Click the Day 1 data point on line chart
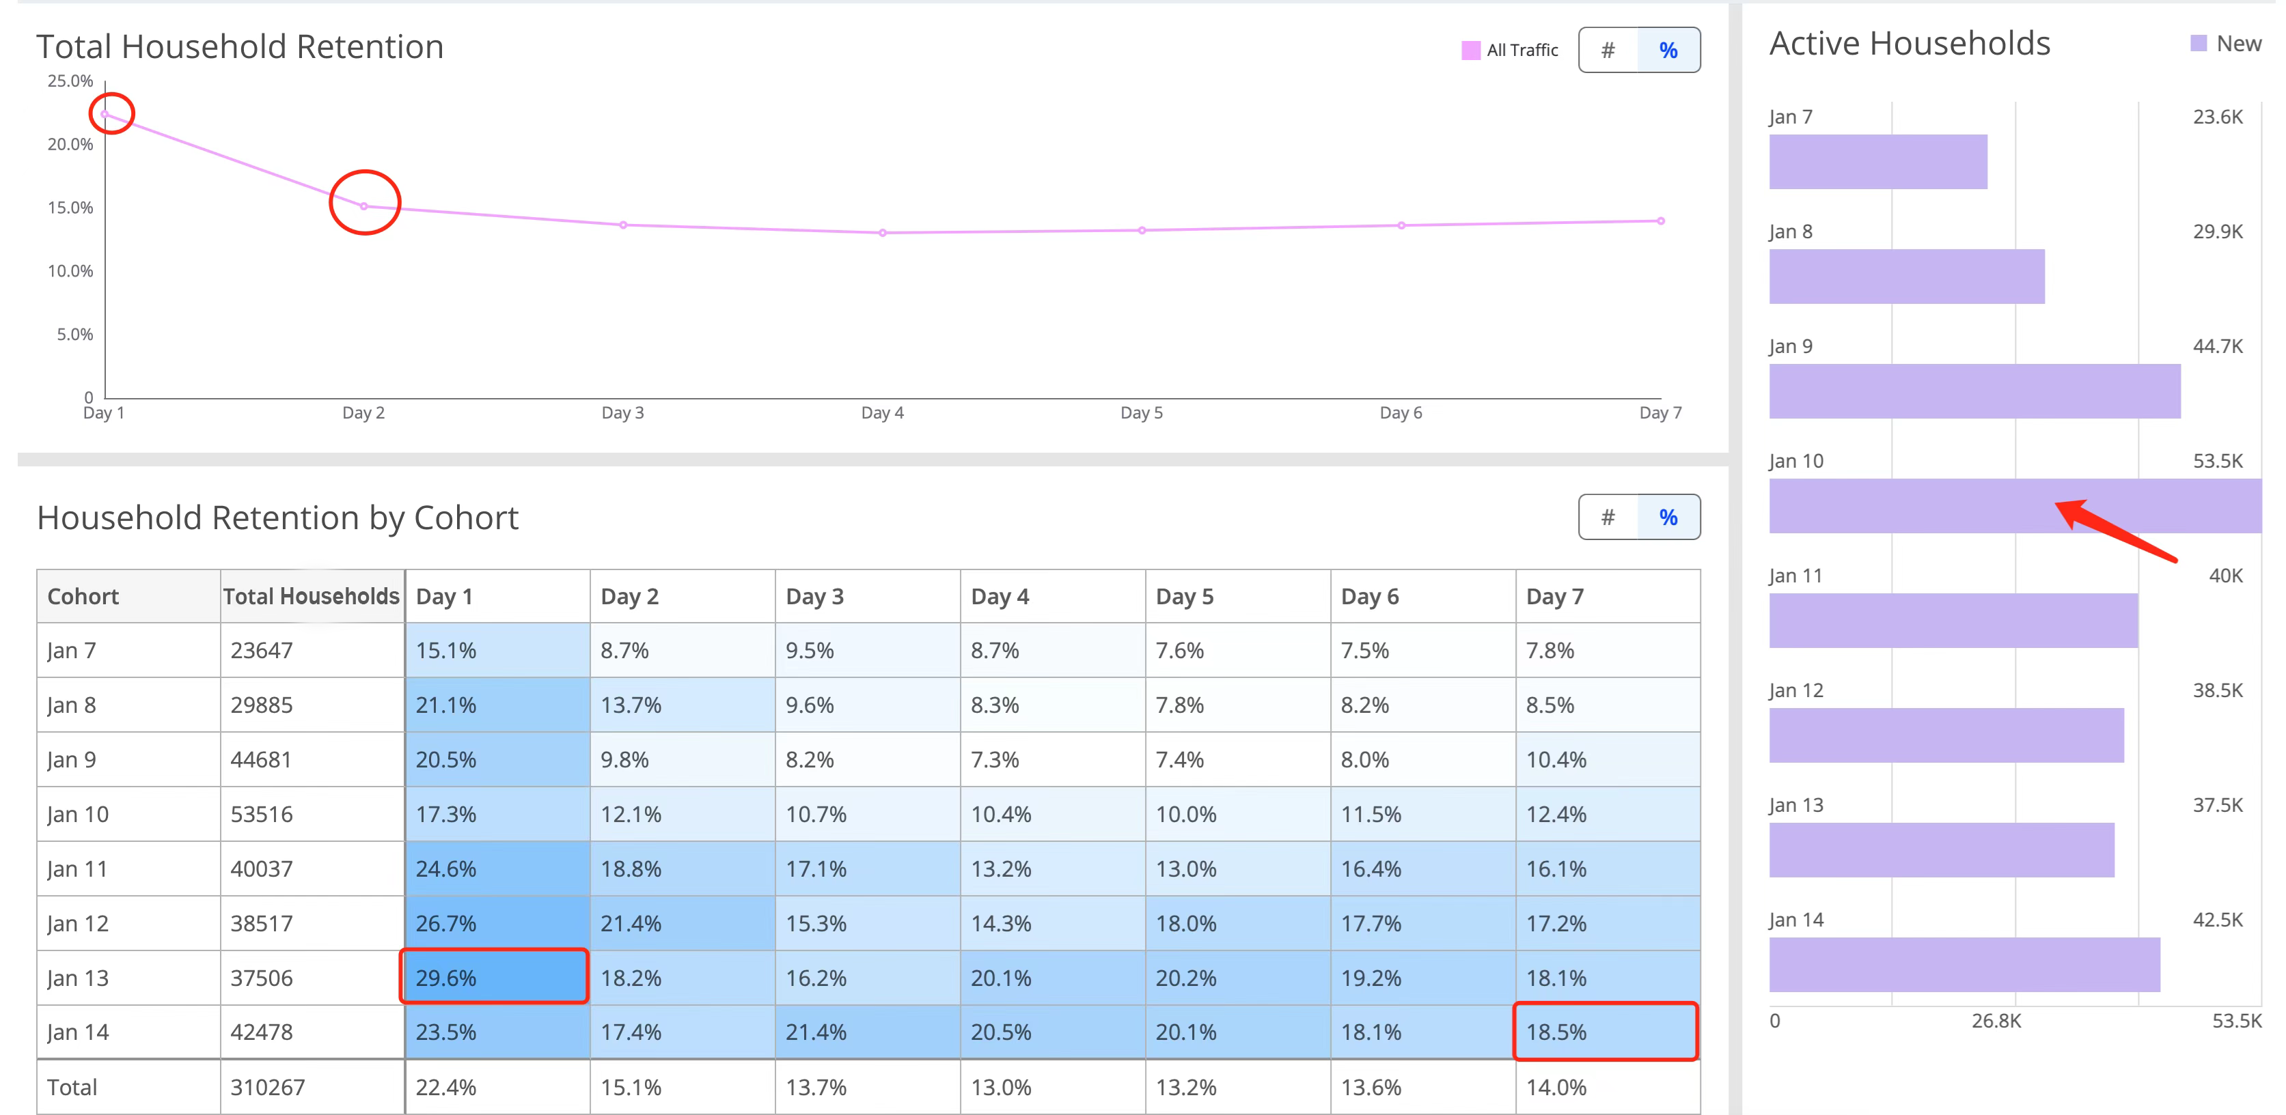The width and height of the screenshot is (2286, 1115). 105,115
